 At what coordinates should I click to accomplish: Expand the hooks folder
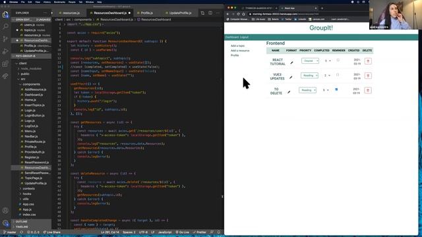pos(31,194)
